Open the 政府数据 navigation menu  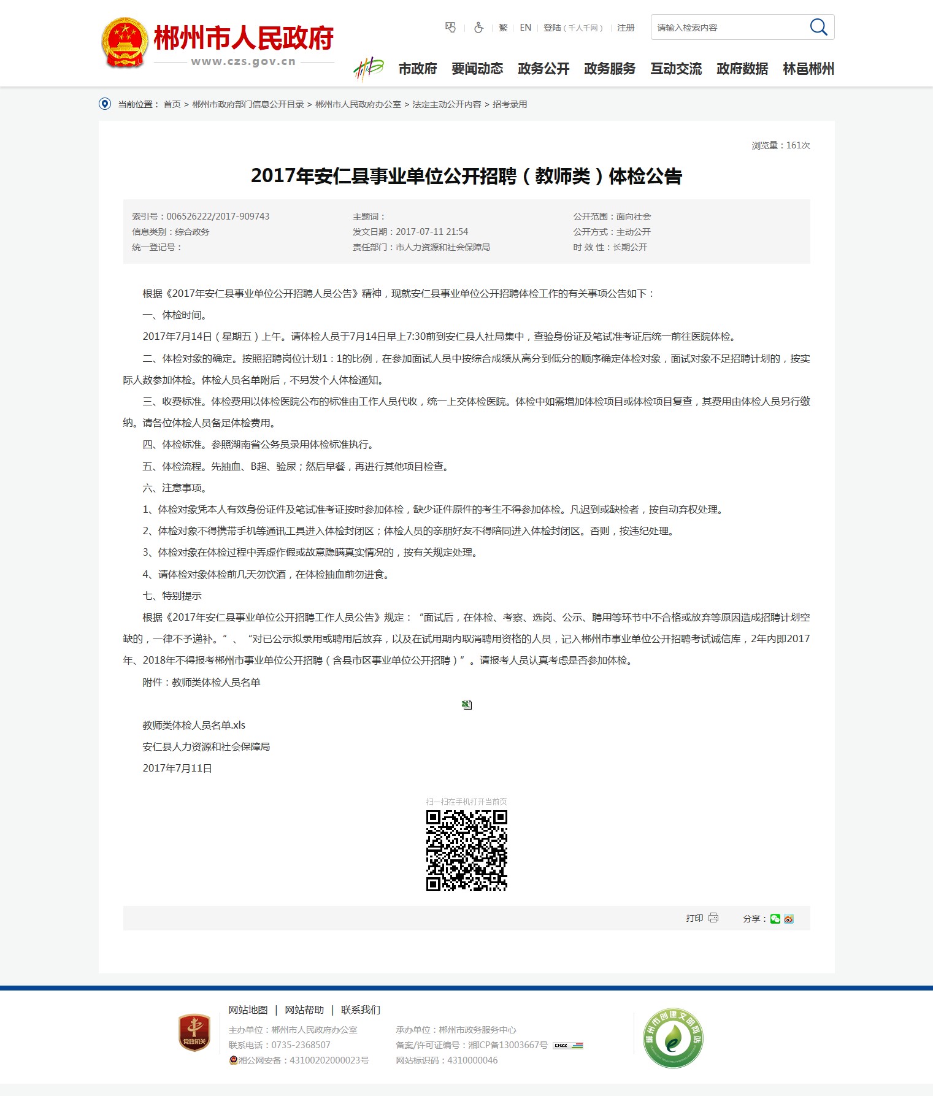pos(742,69)
